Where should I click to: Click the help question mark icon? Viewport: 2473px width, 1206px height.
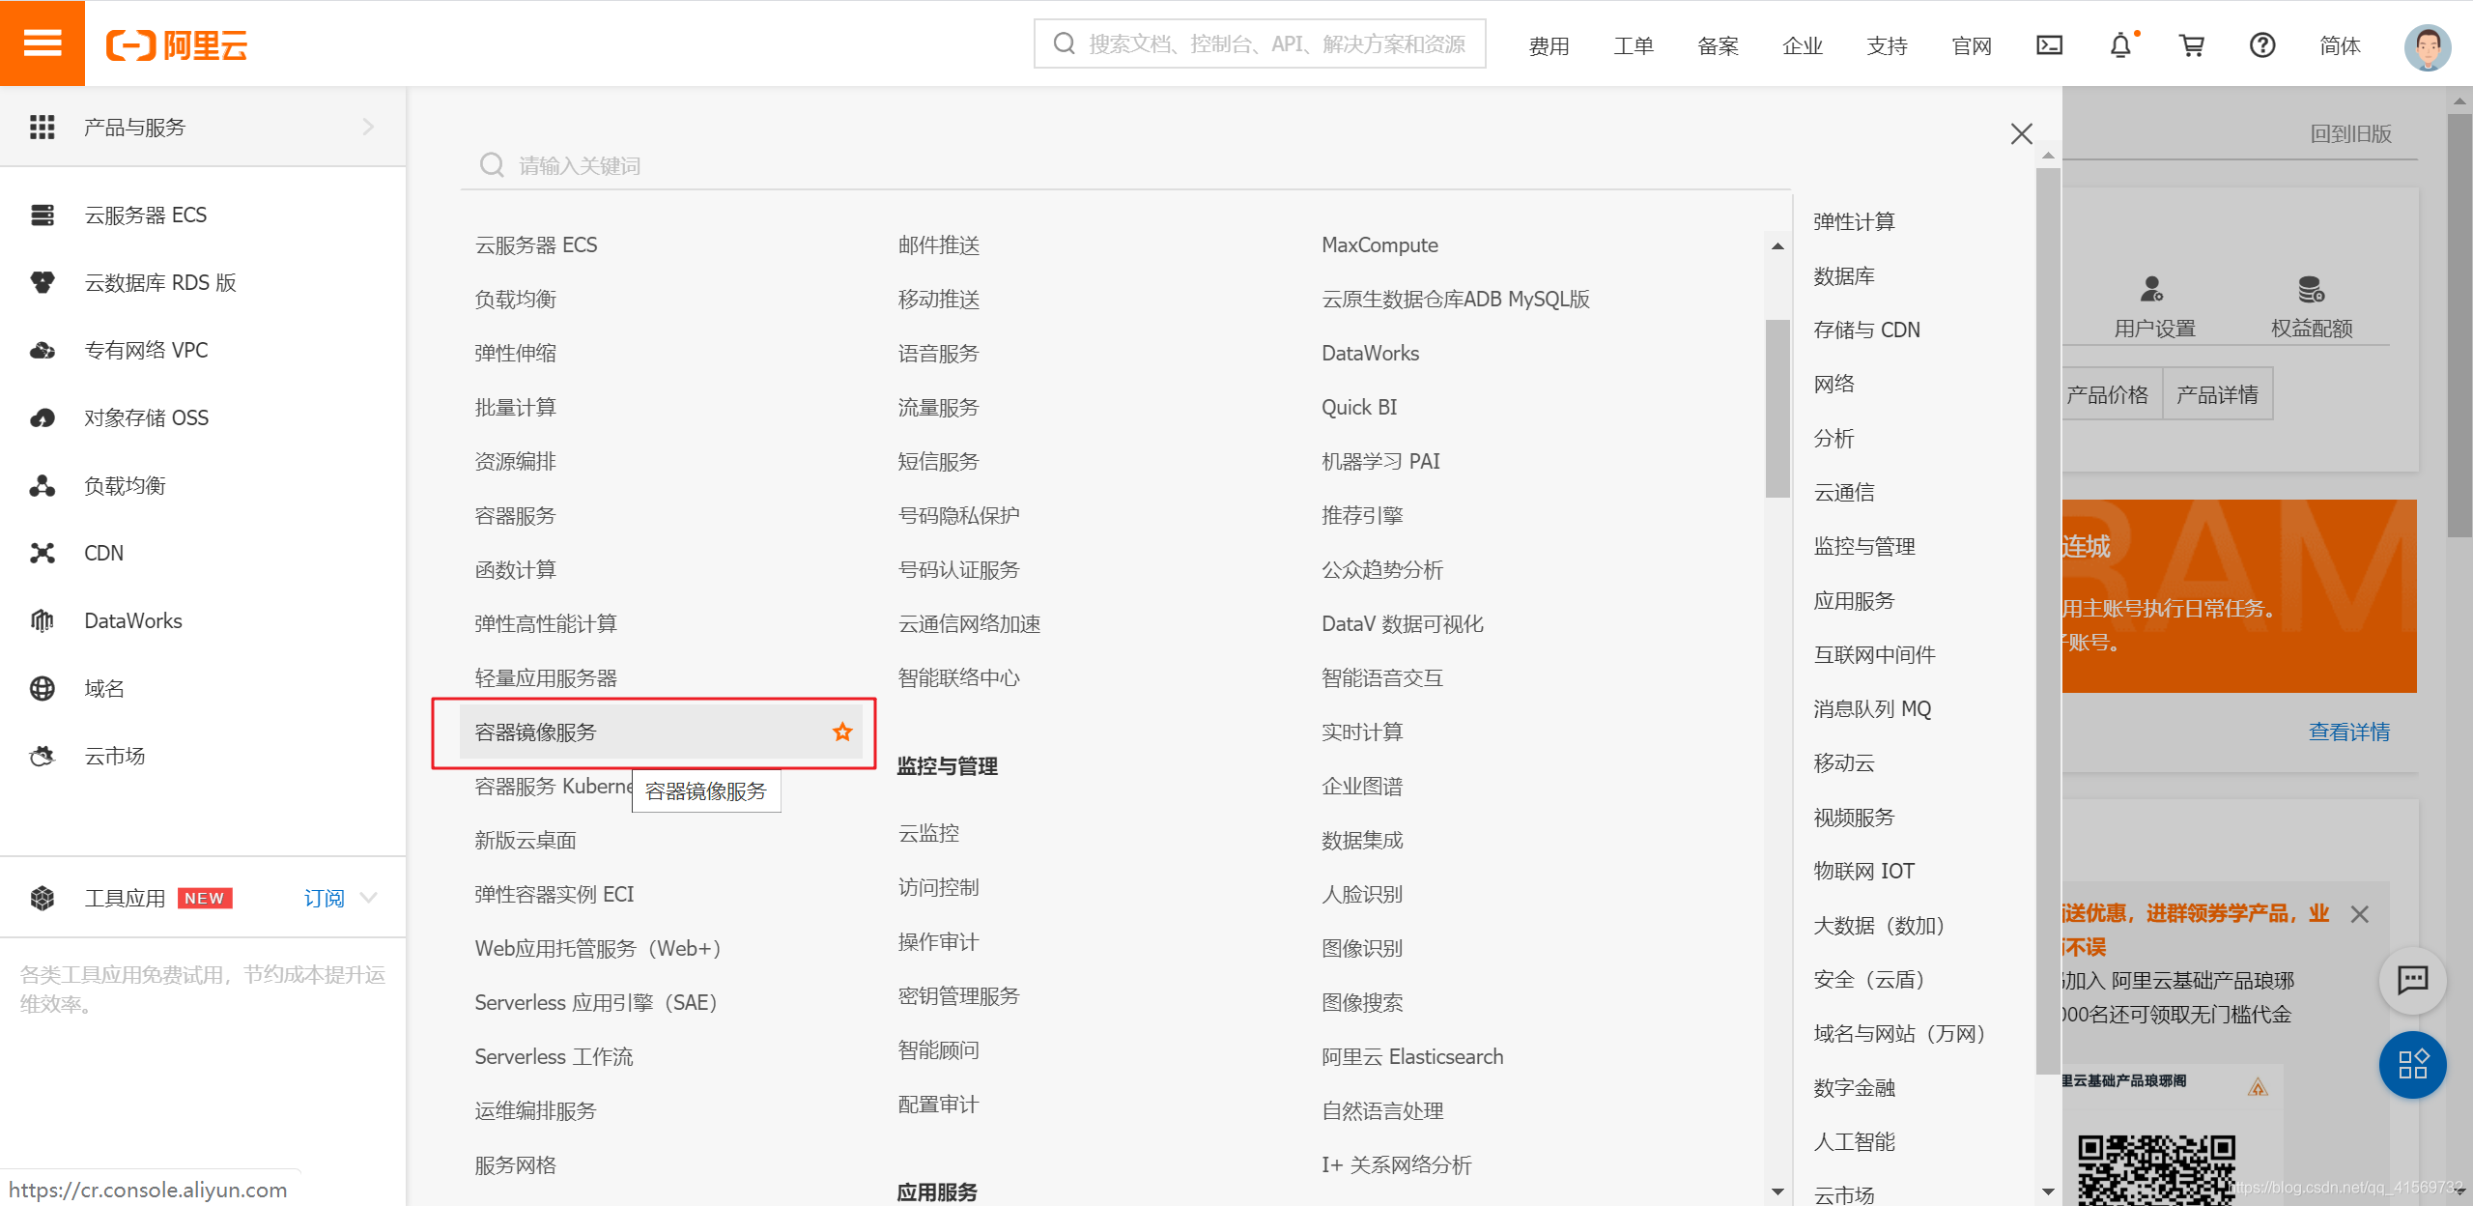coord(2261,45)
